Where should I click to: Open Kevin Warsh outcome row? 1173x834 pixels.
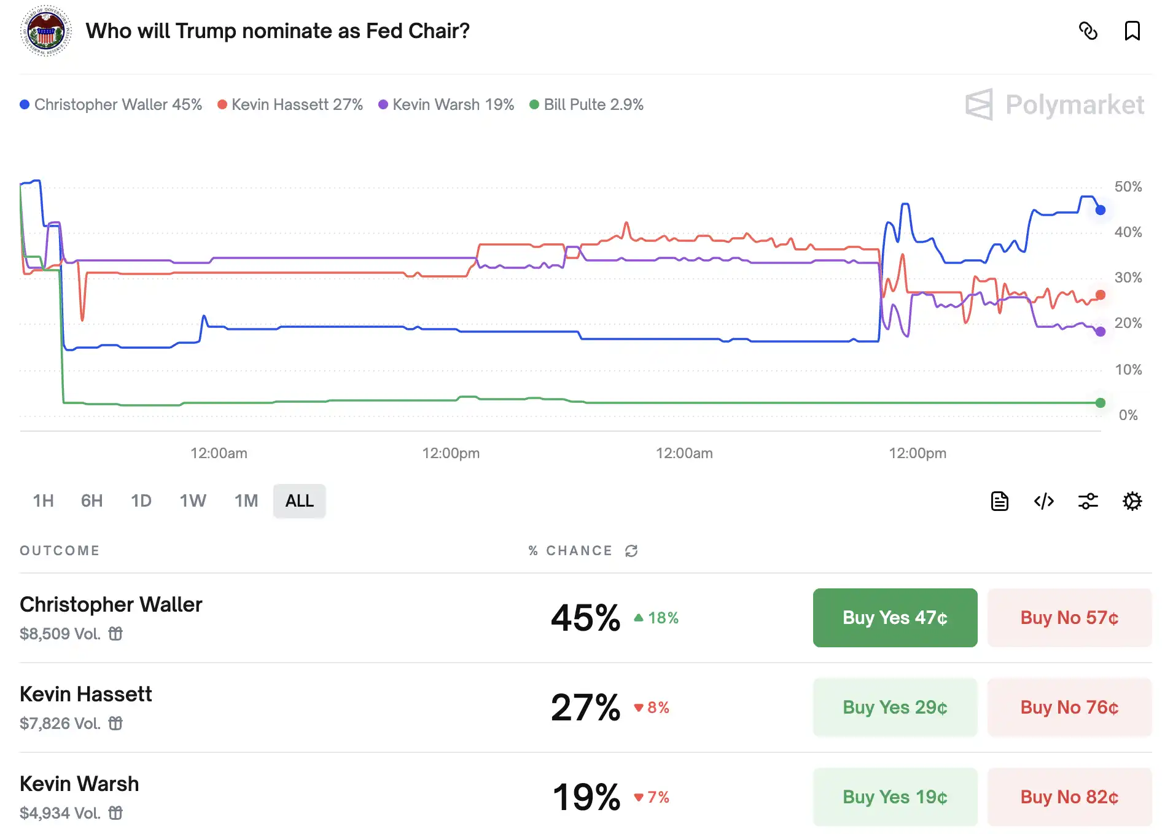click(x=80, y=784)
